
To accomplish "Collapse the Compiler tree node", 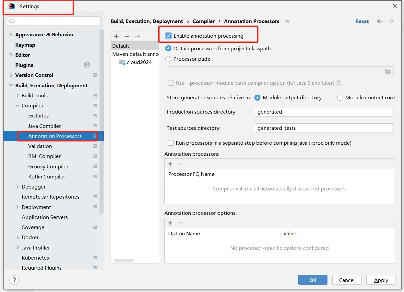I will [x=17, y=105].
